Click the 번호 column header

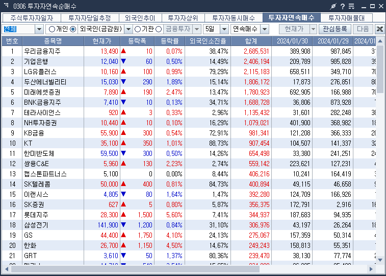[x=12, y=41]
